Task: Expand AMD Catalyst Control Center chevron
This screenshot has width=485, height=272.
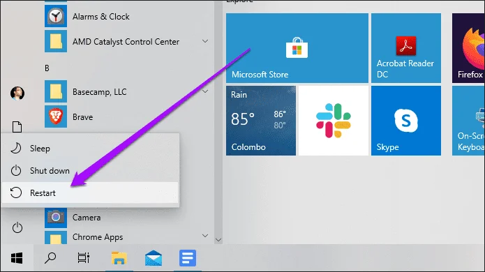Action: [205, 41]
